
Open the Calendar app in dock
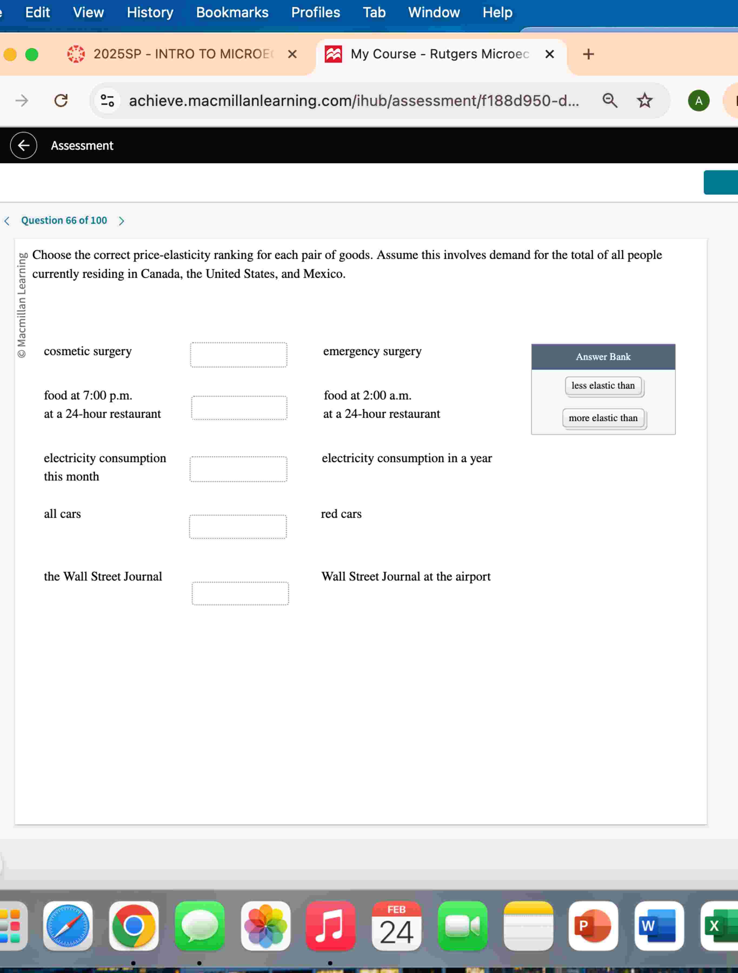coord(396,925)
